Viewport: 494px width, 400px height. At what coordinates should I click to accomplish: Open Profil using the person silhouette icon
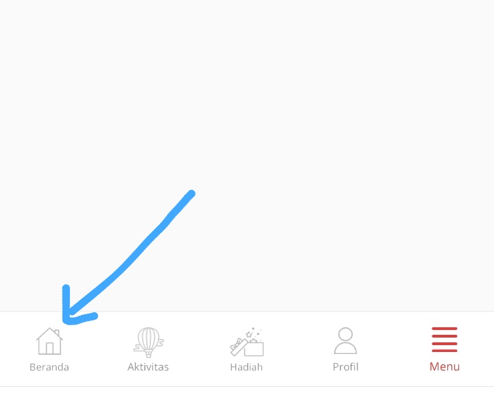click(345, 341)
